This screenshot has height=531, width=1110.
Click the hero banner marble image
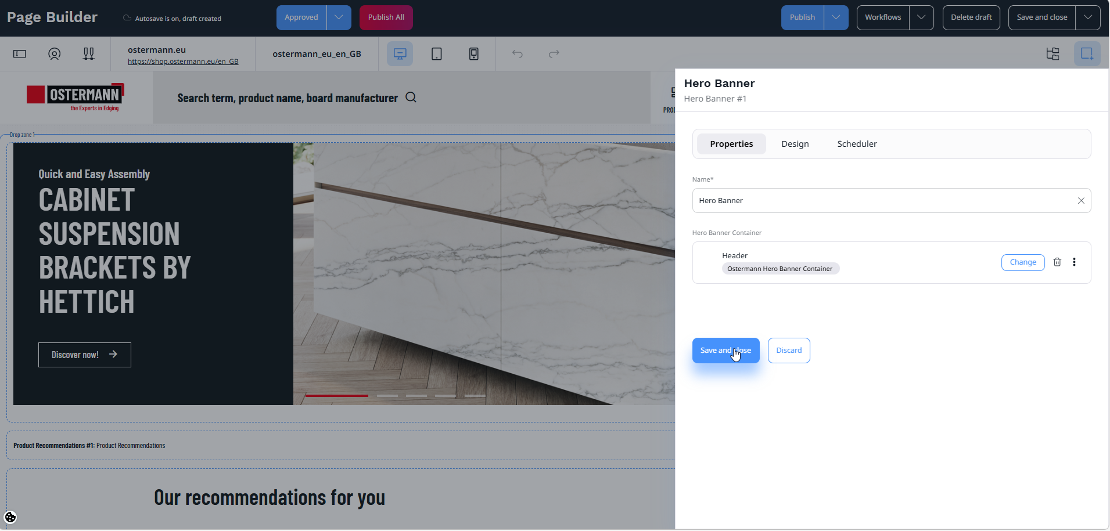point(484,274)
